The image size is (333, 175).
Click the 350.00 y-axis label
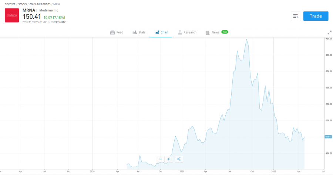329,71
